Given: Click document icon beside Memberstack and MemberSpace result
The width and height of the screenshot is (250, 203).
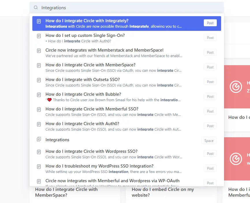Looking at the screenshot, I should click(x=39, y=51).
